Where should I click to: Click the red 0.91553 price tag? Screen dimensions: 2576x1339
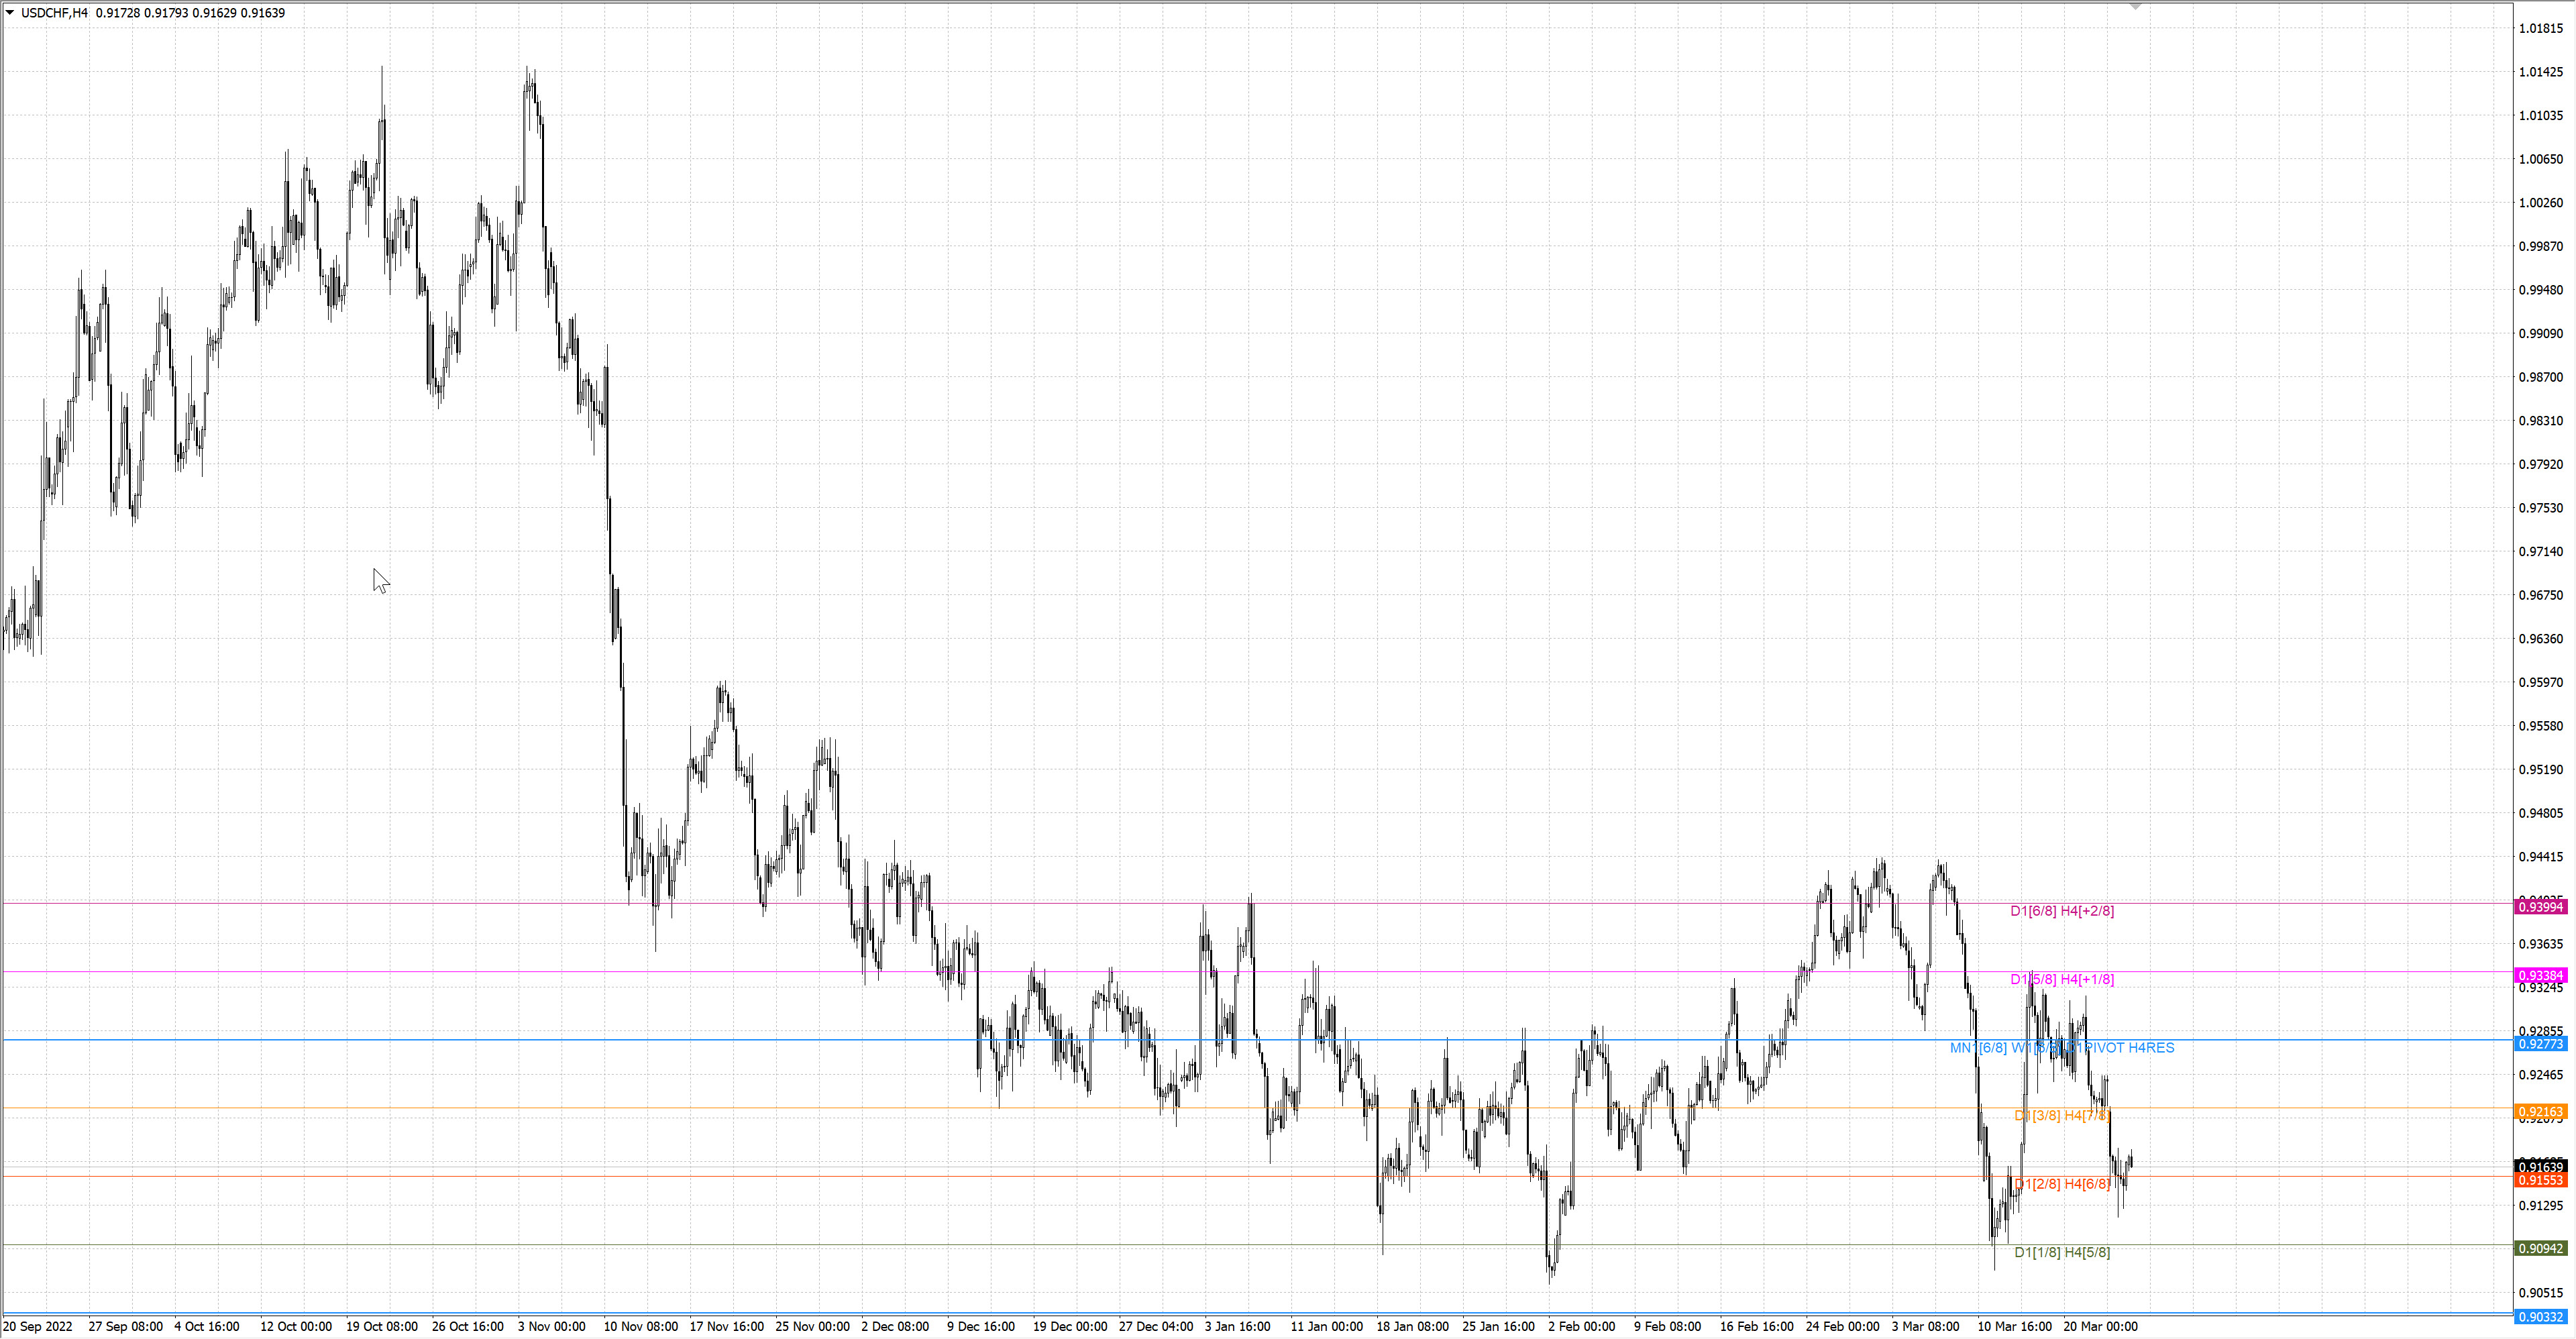pos(2540,1180)
